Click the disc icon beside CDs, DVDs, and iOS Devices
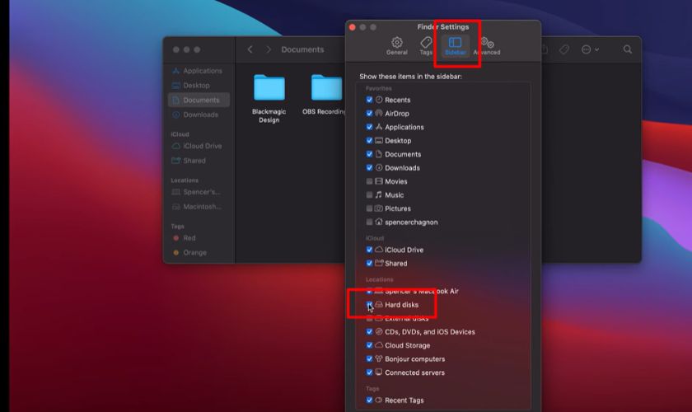The image size is (692, 412). pos(379,331)
